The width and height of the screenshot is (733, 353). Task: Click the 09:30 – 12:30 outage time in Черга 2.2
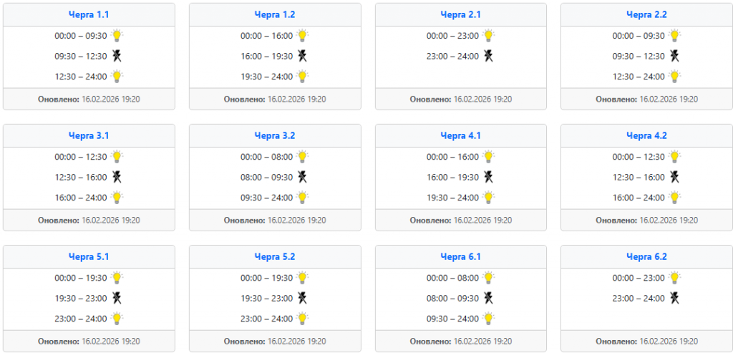638,56
